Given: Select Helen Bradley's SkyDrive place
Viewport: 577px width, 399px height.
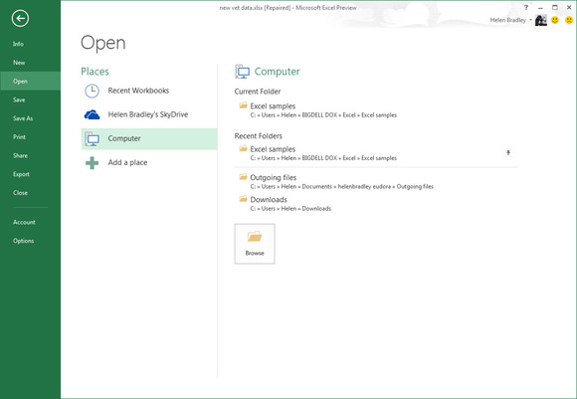Looking at the screenshot, I should click(x=148, y=114).
